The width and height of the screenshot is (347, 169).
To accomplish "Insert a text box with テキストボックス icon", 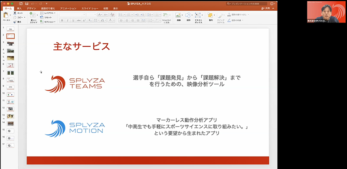I will [197, 15].
